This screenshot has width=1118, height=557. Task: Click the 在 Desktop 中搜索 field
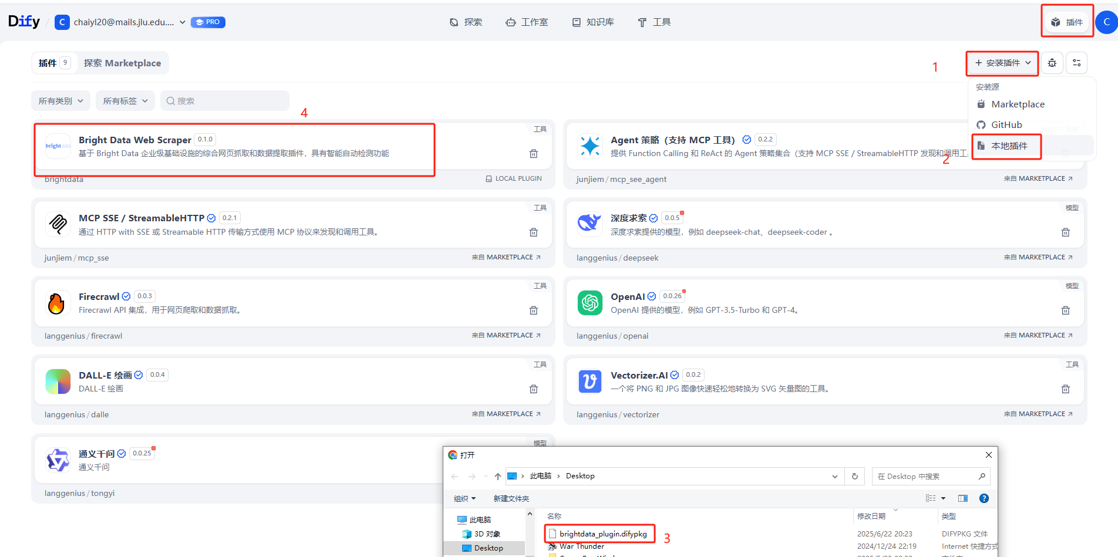[x=931, y=477]
